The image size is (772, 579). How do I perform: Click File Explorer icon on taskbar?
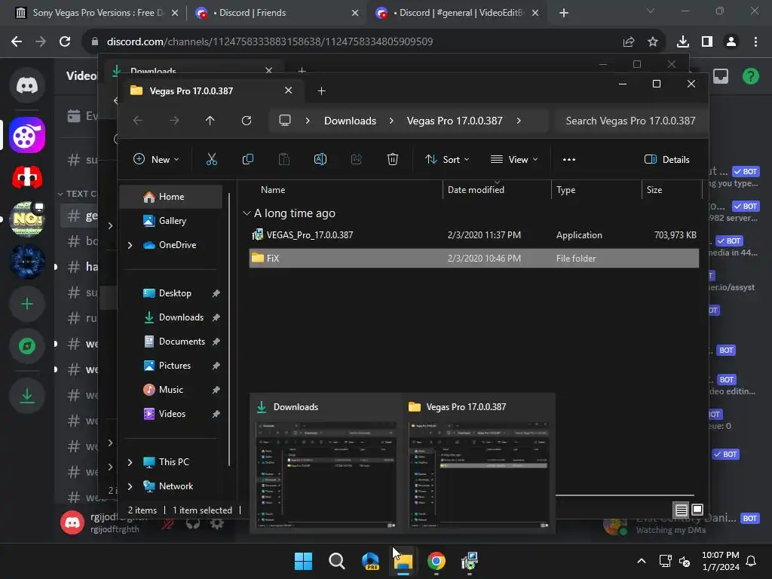pyautogui.click(x=403, y=561)
